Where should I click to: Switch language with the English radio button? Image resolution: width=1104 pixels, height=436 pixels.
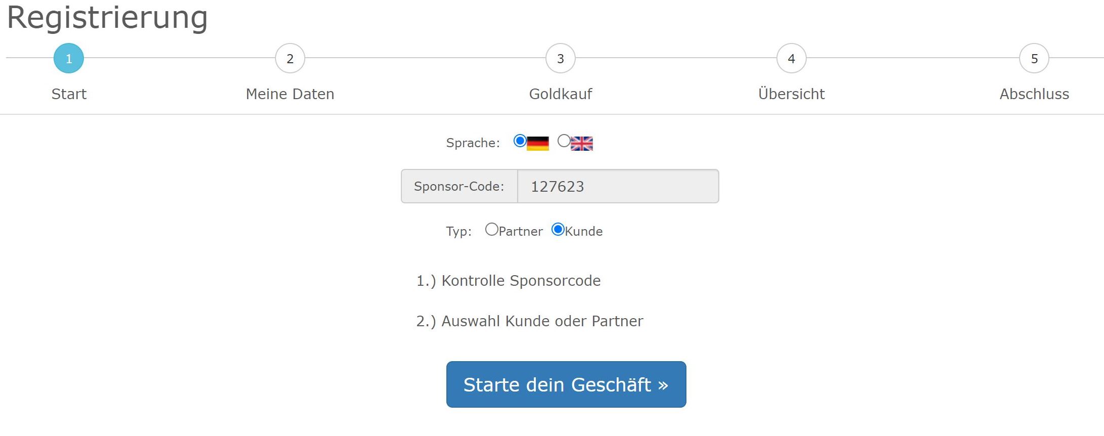pyautogui.click(x=564, y=141)
